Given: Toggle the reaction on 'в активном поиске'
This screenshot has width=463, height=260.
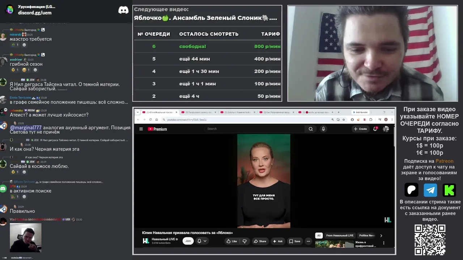Looking at the screenshot, I should (x=15, y=196).
